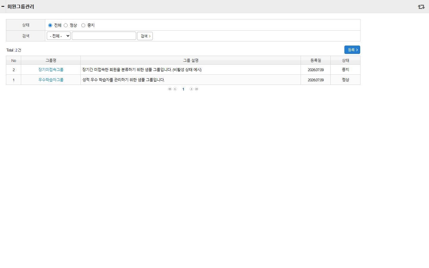Click the 검색 search button
The width and height of the screenshot is (429, 268).
[145, 36]
